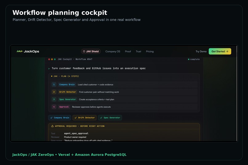
Task: Select 'Find customer pain without matching work'
Action: pyautogui.click(x=99, y=92)
